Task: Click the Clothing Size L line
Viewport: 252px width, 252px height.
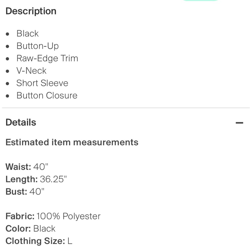Action: [39, 241]
